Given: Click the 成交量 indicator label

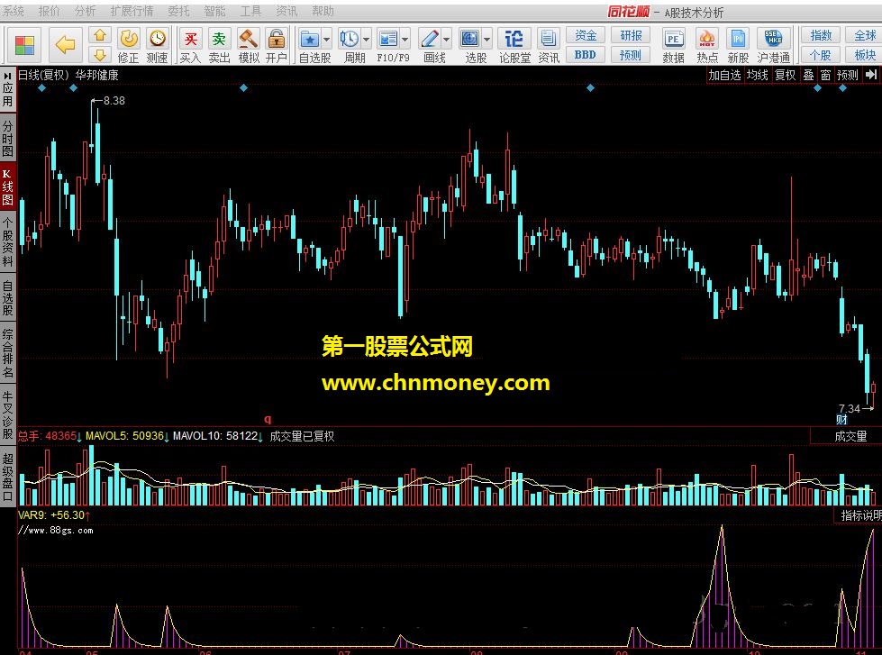Looking at the screenshot, I should [850, 436].
